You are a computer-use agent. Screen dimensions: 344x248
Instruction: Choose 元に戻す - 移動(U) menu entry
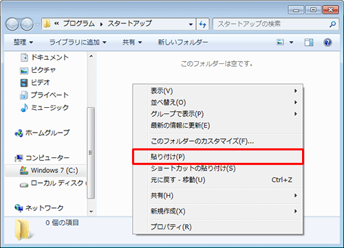click(x=218, y=180)
